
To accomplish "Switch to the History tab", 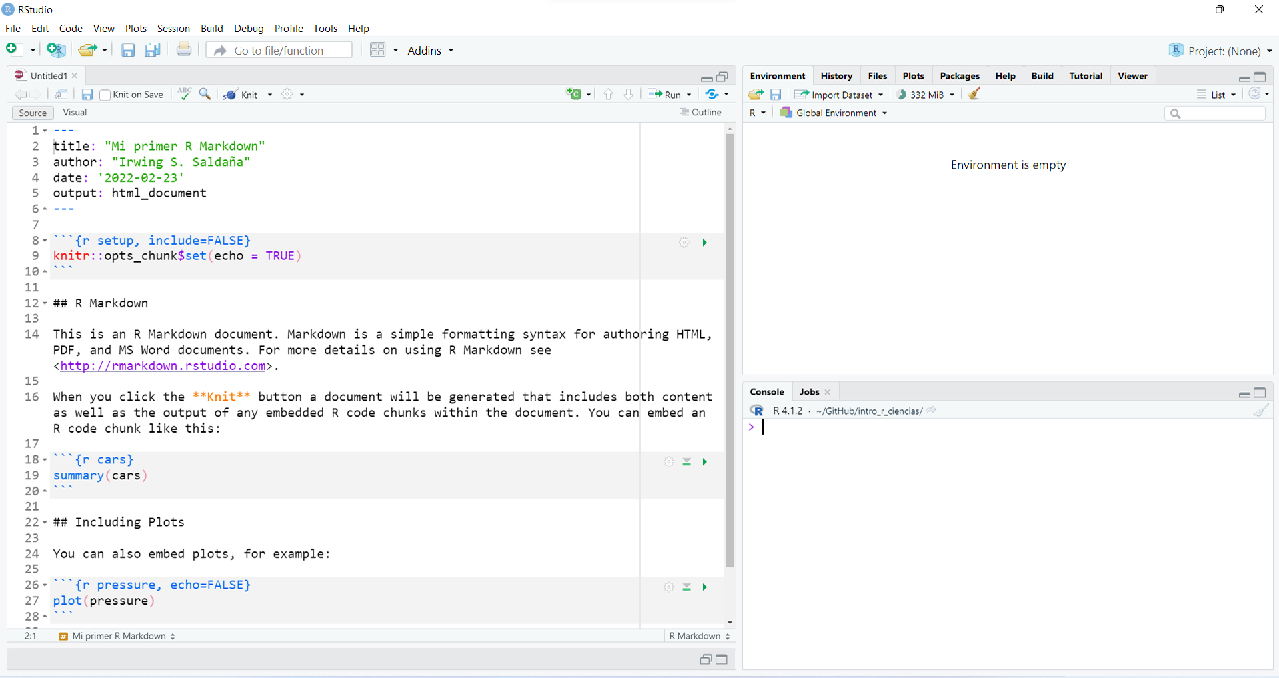I will [836, 76].
